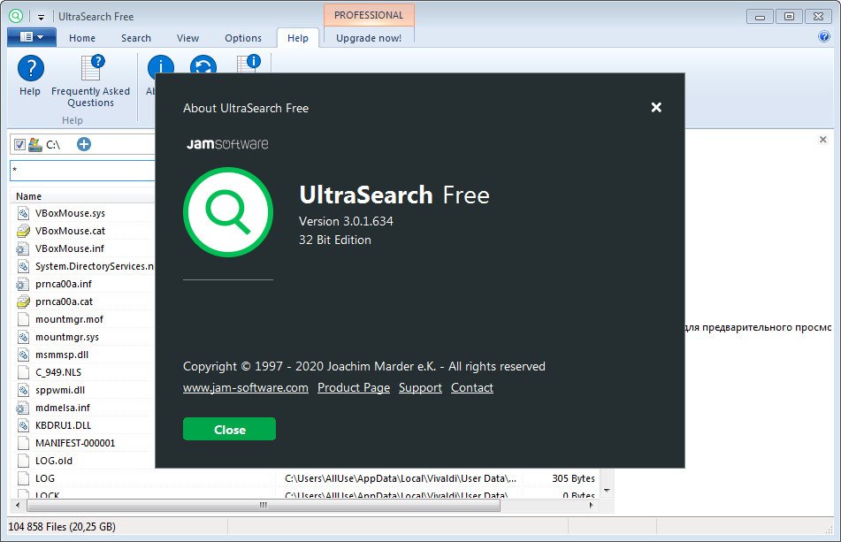Minimize the UltraSearch window

point(760,17)
